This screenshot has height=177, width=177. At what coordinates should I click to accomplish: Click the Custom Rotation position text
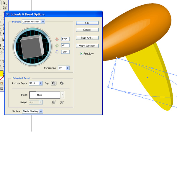(x=31, y=22)
